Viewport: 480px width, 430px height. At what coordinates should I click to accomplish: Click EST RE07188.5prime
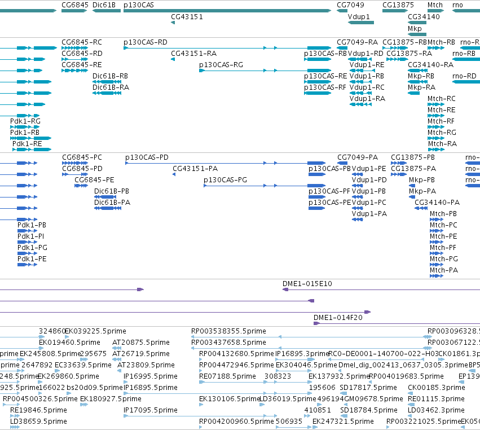point(256,382)
